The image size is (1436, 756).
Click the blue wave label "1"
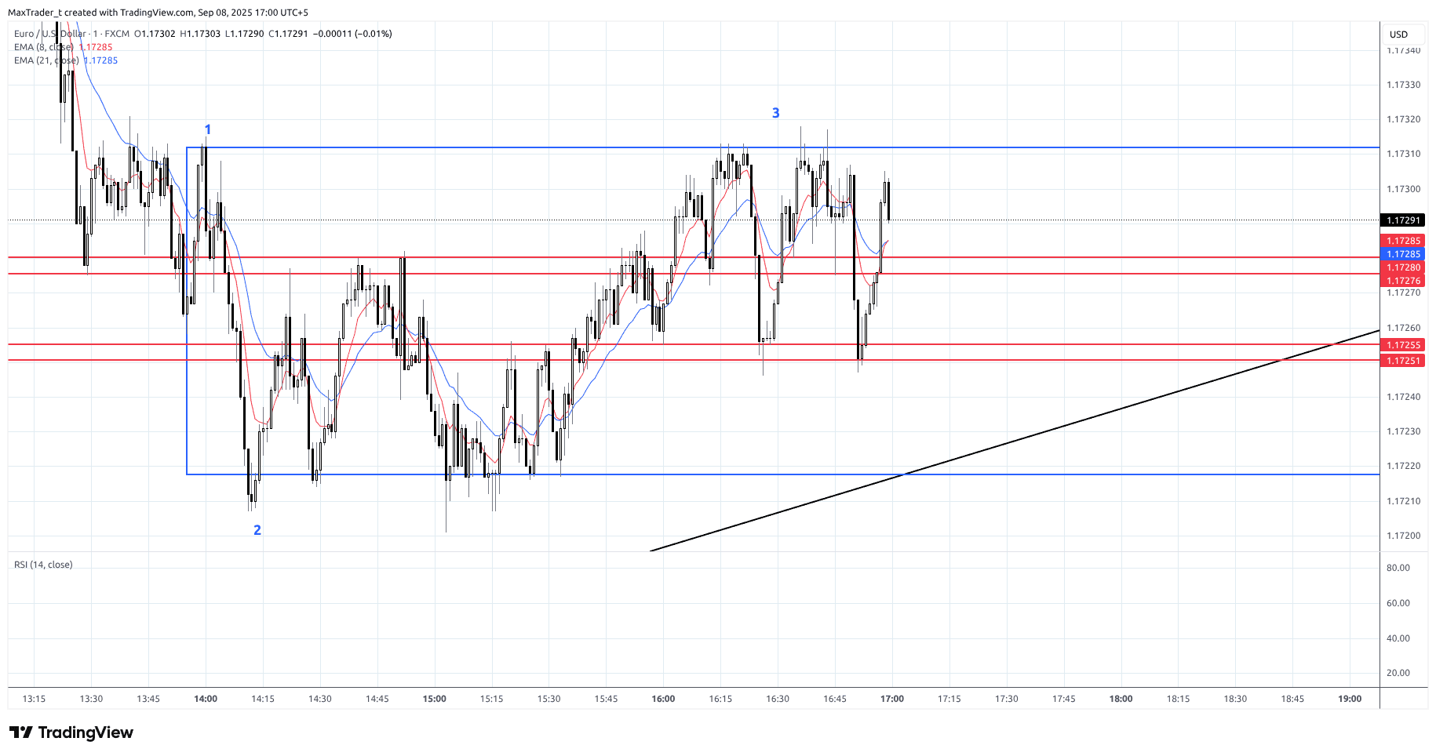click(208, 129)
